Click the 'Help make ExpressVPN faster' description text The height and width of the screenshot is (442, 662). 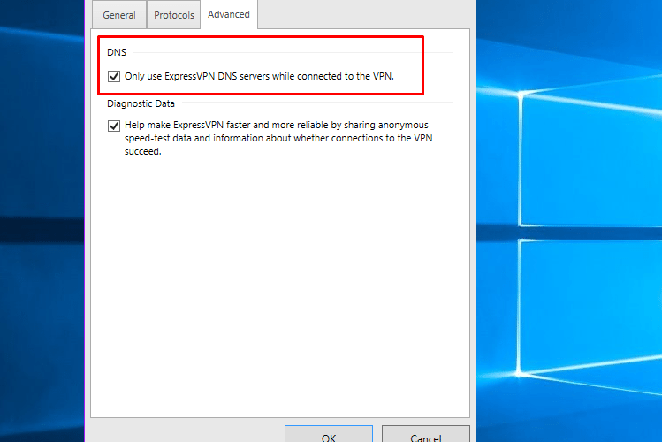point(278,138)
